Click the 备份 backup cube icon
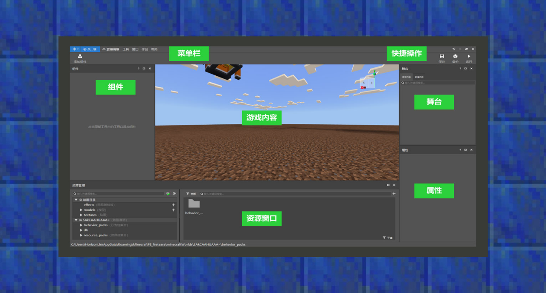The height and width of the screenshot is (293, 546). 455,56
